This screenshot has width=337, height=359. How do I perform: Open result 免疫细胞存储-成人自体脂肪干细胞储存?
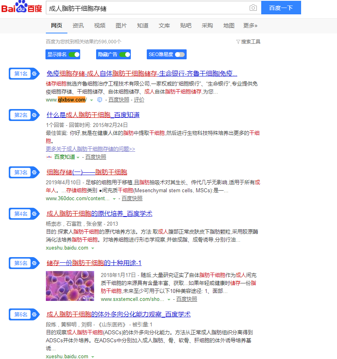[142, 74]
